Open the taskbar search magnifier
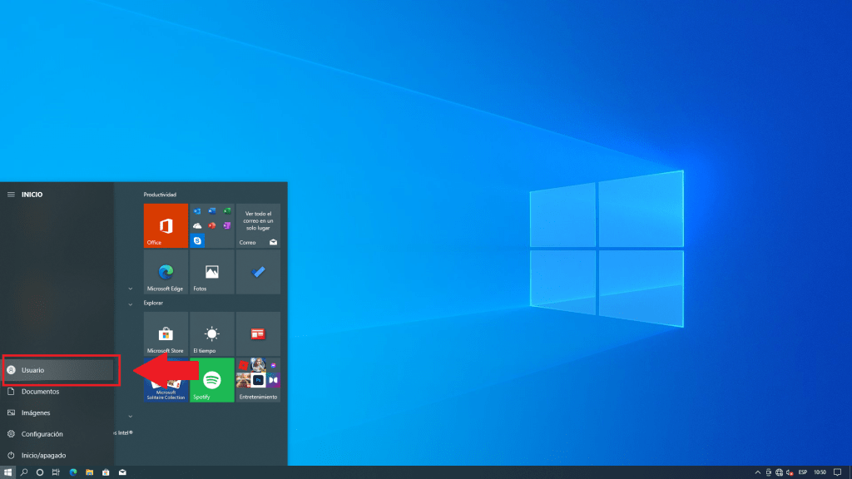The height and width of the screenshot is (479, 852). point(24,472)
